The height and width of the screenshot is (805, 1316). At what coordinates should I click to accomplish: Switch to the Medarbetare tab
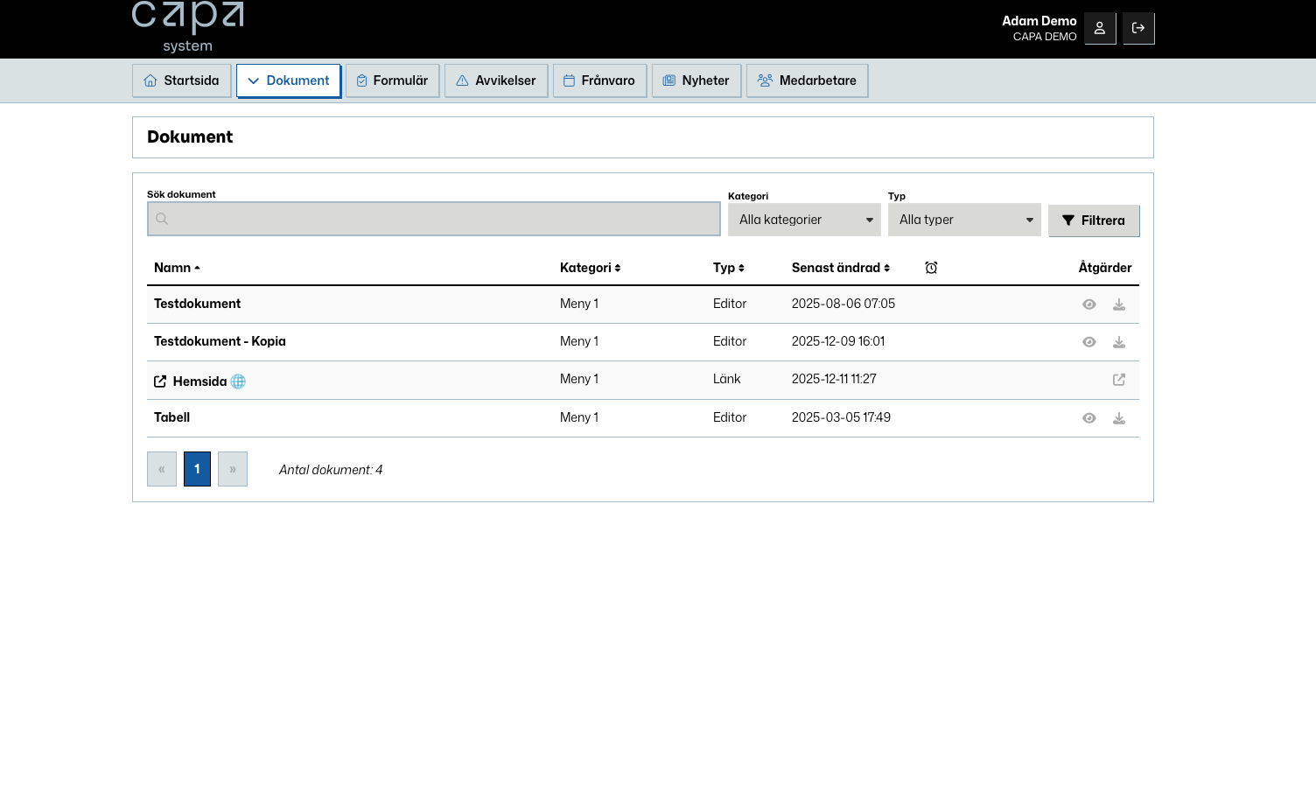[x=807, y=80]
